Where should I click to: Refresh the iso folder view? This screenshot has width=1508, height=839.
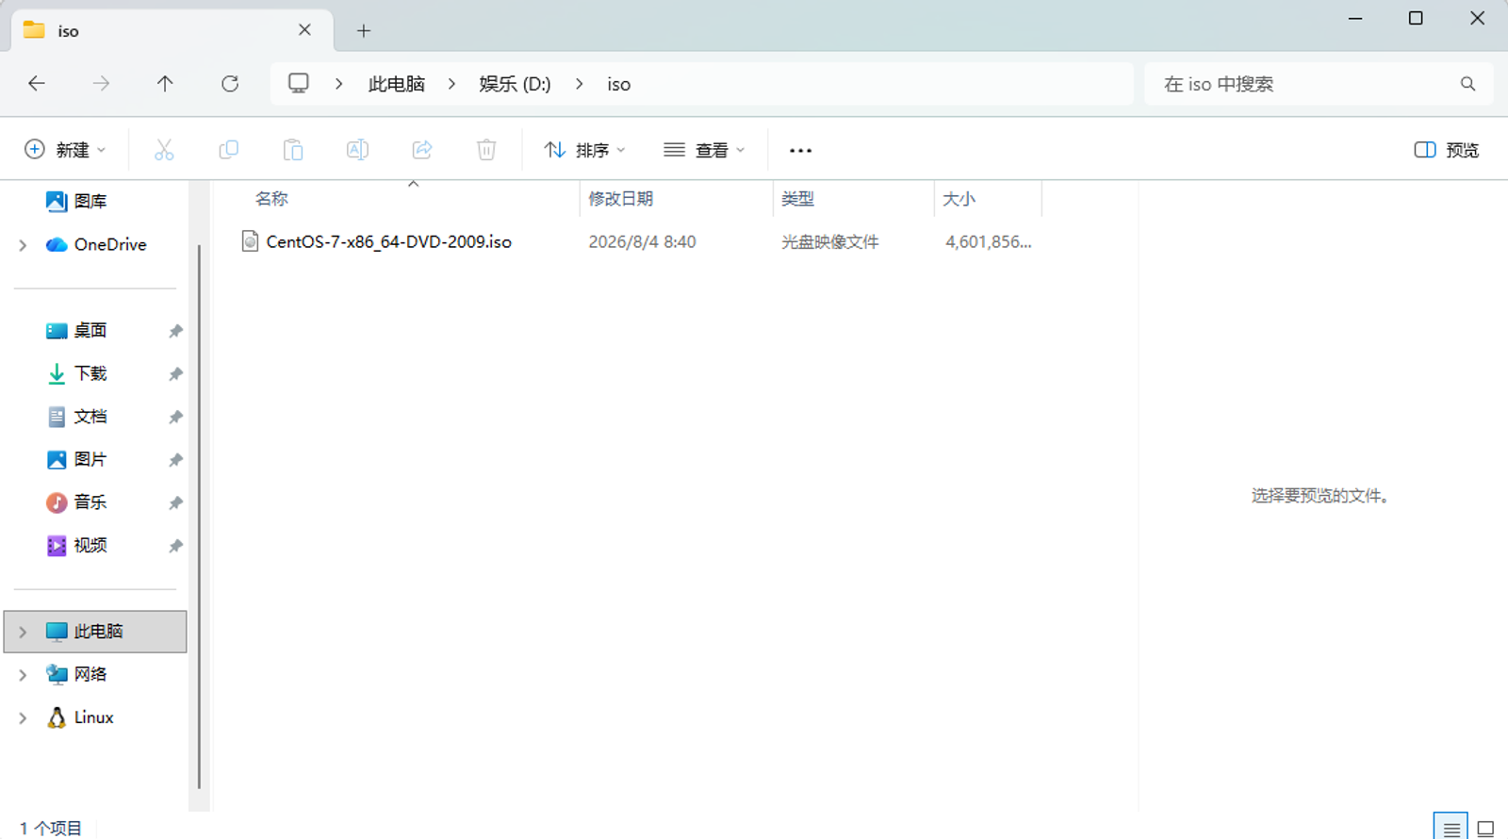point(230,84)
